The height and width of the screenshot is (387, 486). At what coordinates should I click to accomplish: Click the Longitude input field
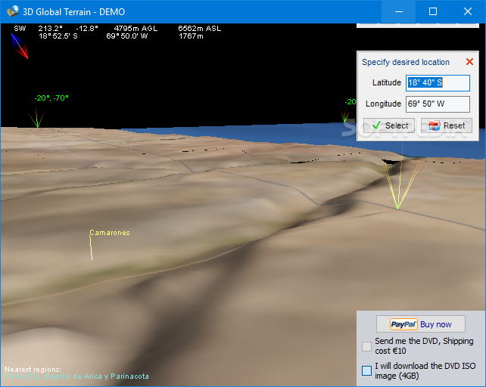pyautogui.click(x=438, y=104)
